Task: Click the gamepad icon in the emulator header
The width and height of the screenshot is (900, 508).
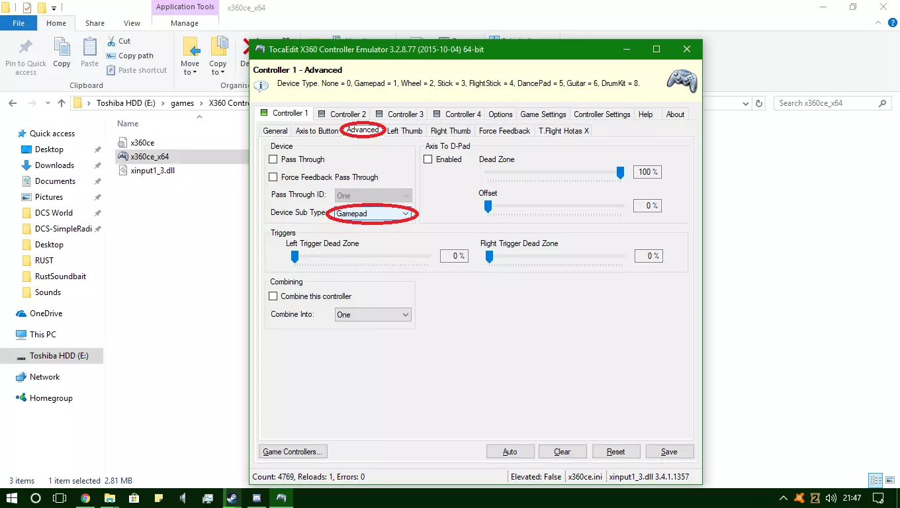Action: tap(681, 80)
